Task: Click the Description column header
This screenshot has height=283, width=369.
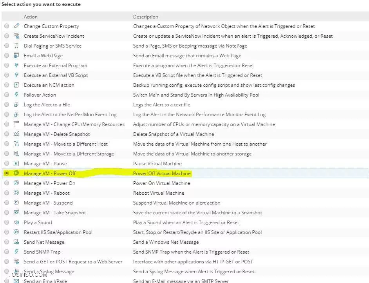Action: pyautogui.click(x=146, y=17)
